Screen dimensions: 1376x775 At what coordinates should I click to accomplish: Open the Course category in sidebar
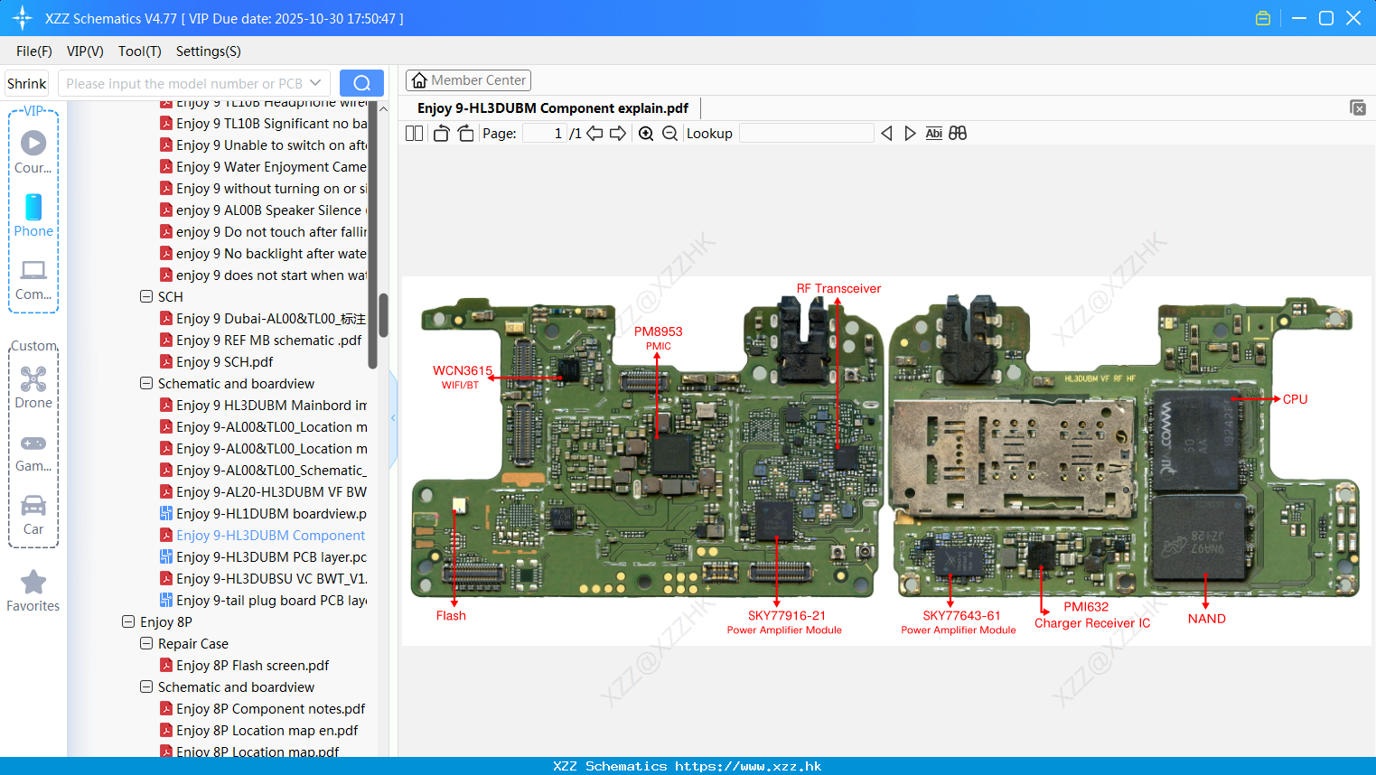click(x=33, y=153)
